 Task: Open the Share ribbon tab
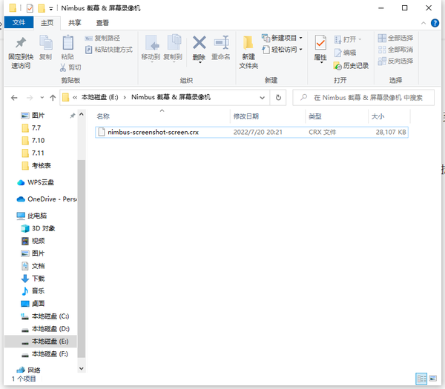[x=75, y=23]
